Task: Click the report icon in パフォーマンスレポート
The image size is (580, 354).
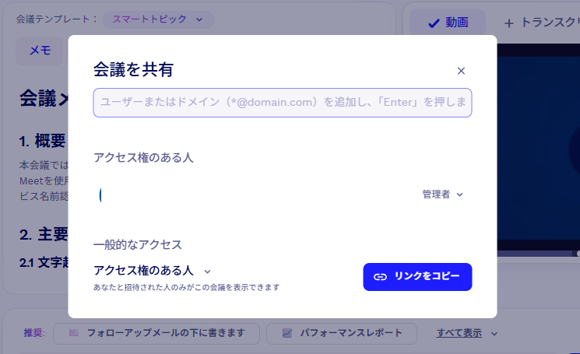Action: pyautogui.click(x=287, y=333)
